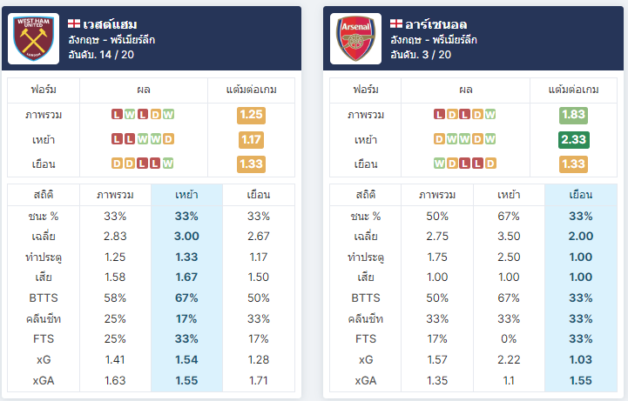Viewport: 628px width, 401px height.
Task: Click West Ham 1.25 points-per-game badge
Action: click(251, 115)
